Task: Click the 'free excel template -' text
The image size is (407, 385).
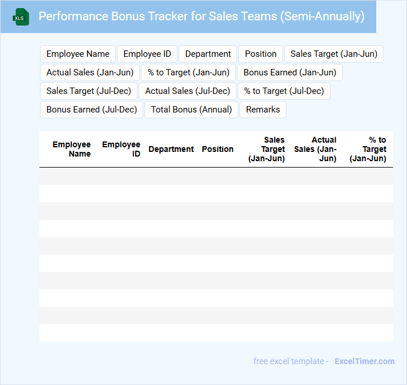Action: [x=291, y=361]
